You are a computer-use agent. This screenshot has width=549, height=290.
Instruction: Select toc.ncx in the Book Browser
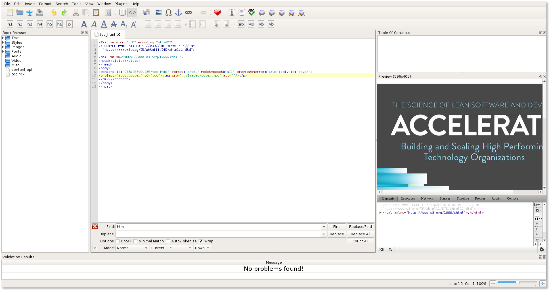click(18, 74)
